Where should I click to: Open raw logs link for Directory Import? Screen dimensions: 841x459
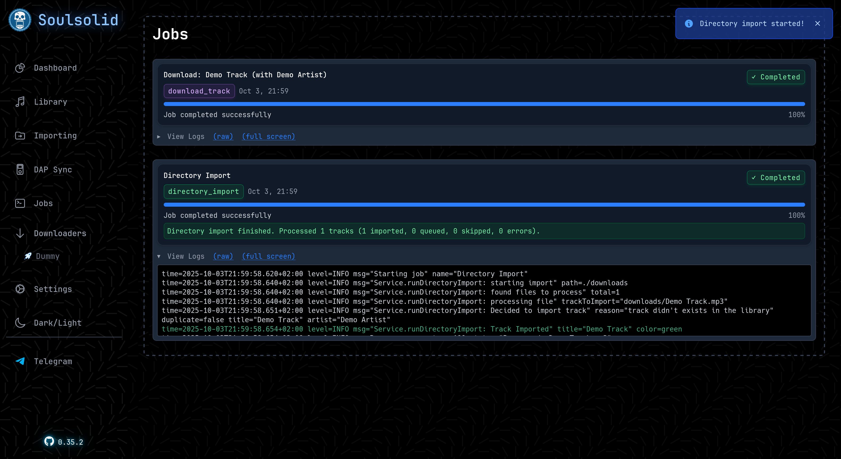223,256
